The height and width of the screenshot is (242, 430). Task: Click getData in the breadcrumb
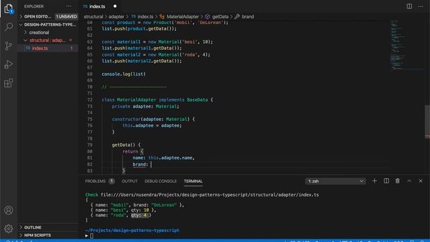point(220,17)
